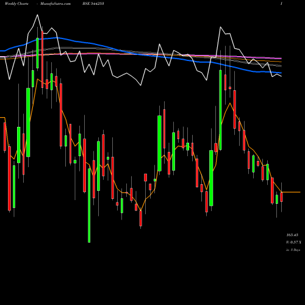305x305 pixels.
Task: Click the 'BSE 544233' ticker text
Action: pos(93,4)
